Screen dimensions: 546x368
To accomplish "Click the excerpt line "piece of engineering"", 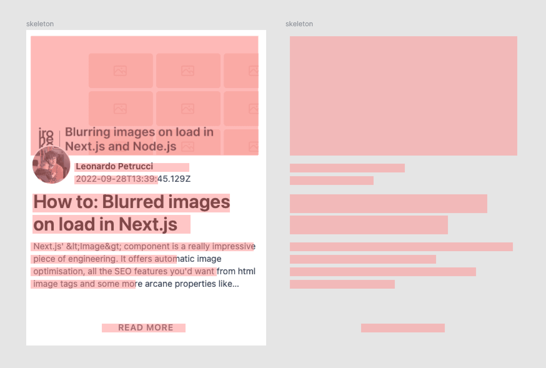I will 127,259.
